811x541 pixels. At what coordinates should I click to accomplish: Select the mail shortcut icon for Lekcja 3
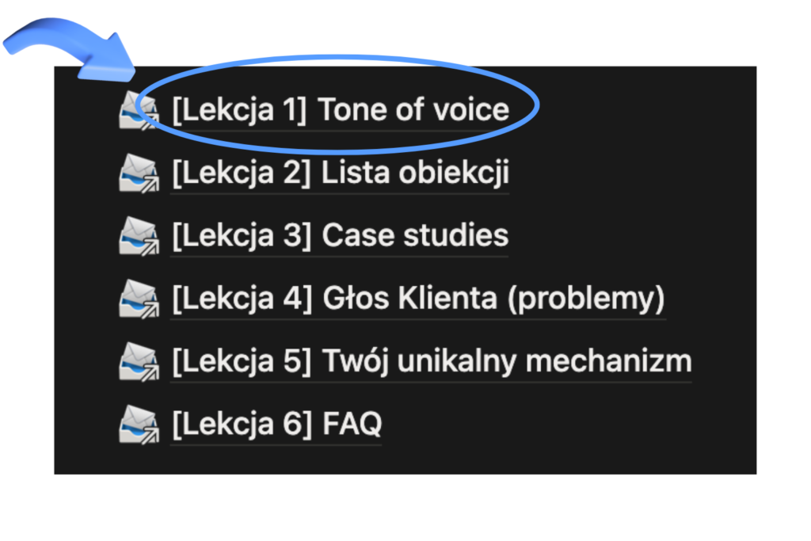click(139, 237)
